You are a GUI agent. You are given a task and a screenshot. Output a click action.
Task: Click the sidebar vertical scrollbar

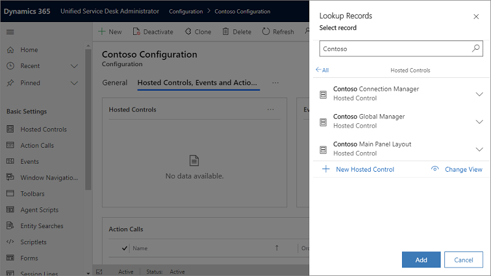click(88, 119)
